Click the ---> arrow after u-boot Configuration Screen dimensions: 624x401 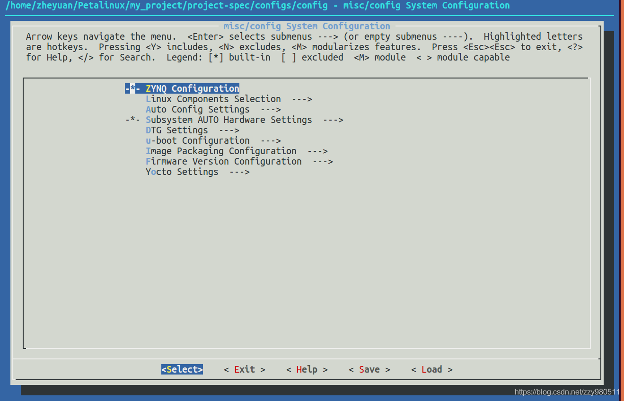pyautogui.click(x=271, y=140)
